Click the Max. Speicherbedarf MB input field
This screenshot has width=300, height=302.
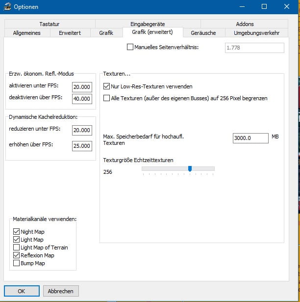(x=250, y=138)
